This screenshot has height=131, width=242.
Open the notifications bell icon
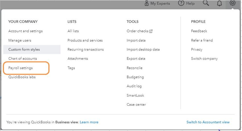click(x=219, y=3)
